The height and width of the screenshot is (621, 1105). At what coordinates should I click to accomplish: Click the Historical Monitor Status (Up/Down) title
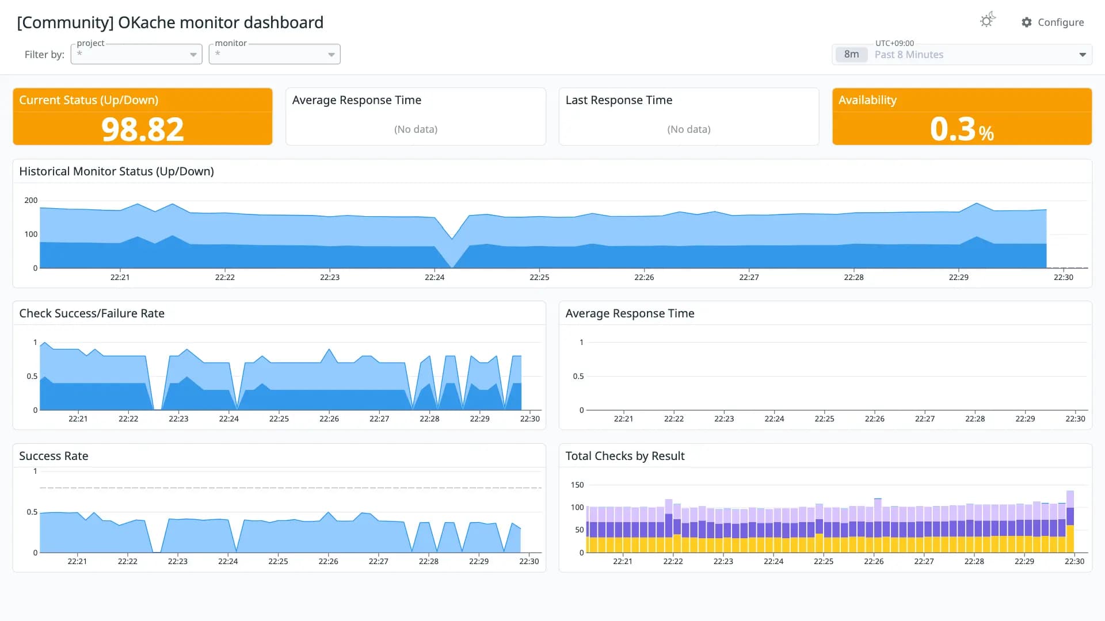(116, 171)
